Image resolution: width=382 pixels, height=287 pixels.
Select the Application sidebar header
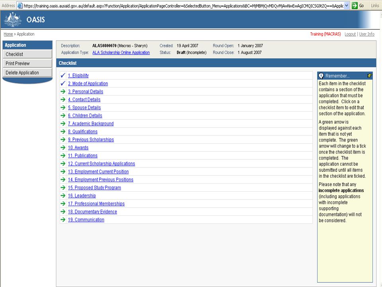click(x=27, y=45)
